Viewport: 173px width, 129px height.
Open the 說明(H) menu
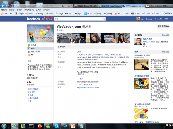46,10
